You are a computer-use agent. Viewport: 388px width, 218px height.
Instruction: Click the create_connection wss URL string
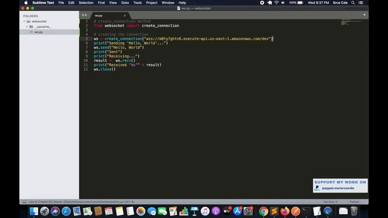[208, 39]
